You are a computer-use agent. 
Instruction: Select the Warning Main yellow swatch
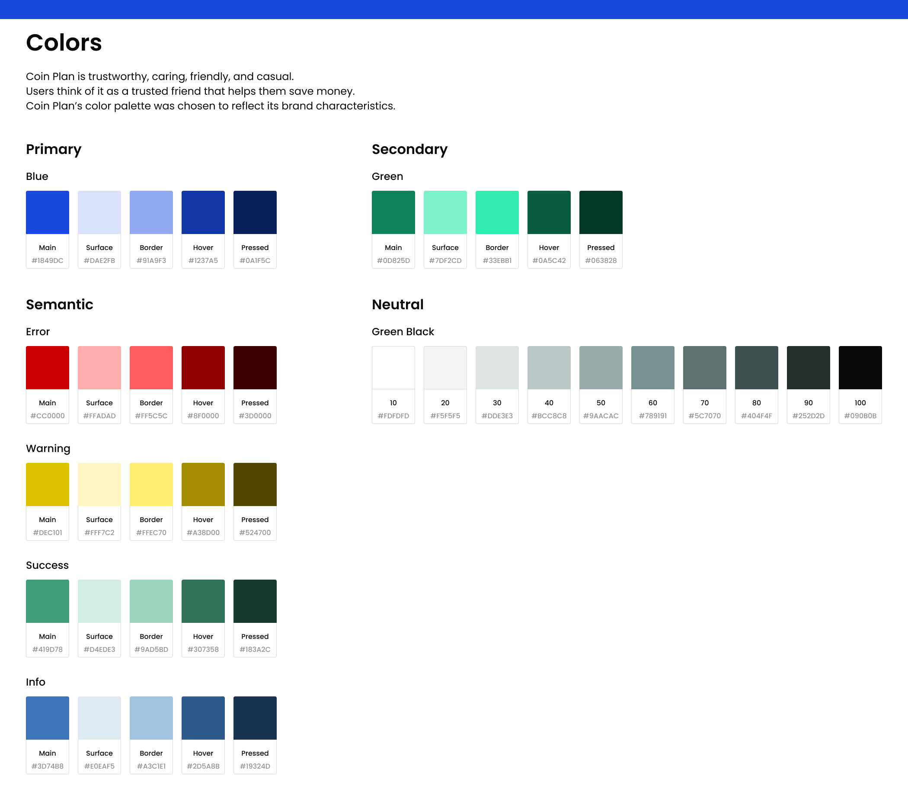pos(47,484)
